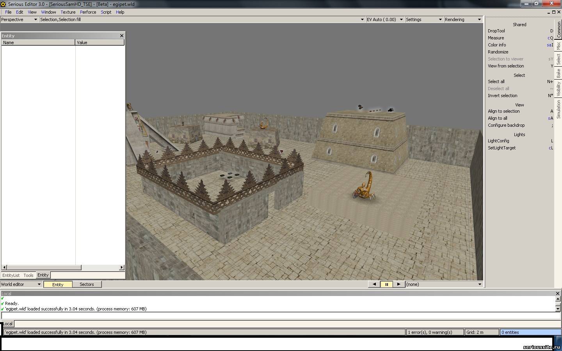Image resolution: width=562 pixels, height=351 pixels.
Task: Click the 'Ready.' console line
Action: point(12,303)
